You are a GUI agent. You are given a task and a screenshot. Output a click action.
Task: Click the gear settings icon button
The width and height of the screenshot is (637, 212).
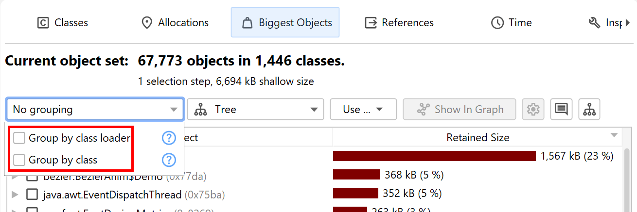[x=533, y=109]
